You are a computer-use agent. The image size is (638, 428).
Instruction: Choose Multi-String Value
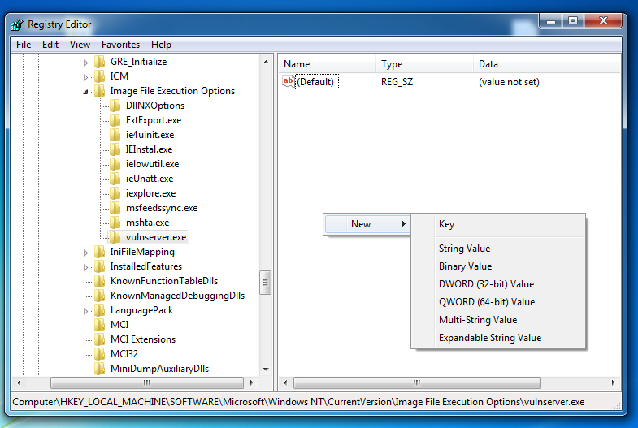498,320
